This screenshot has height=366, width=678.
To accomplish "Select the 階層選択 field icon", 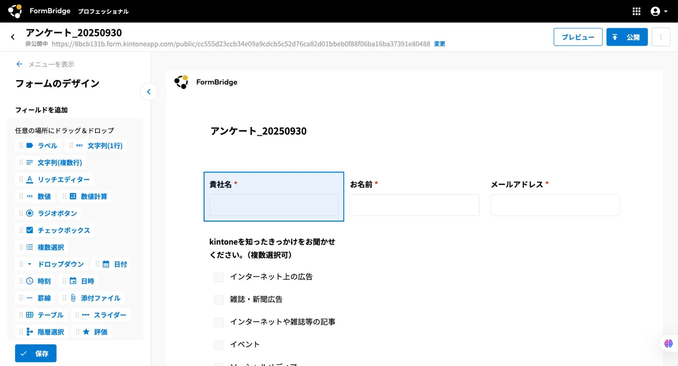I will [30, 332].
